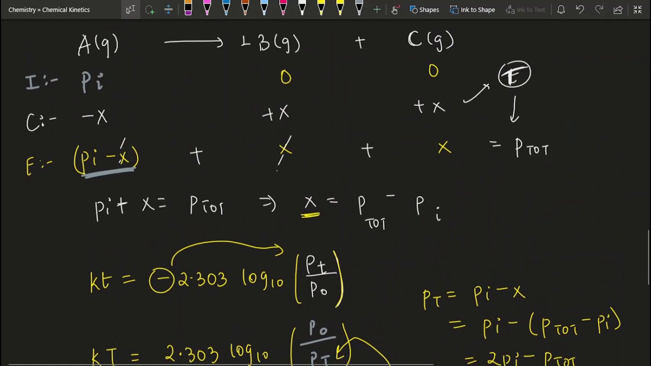Open Chemistry » Chemical Kinetics breadcrumb
This screenshot has width=651, height=366.
[x=49, y=10]
